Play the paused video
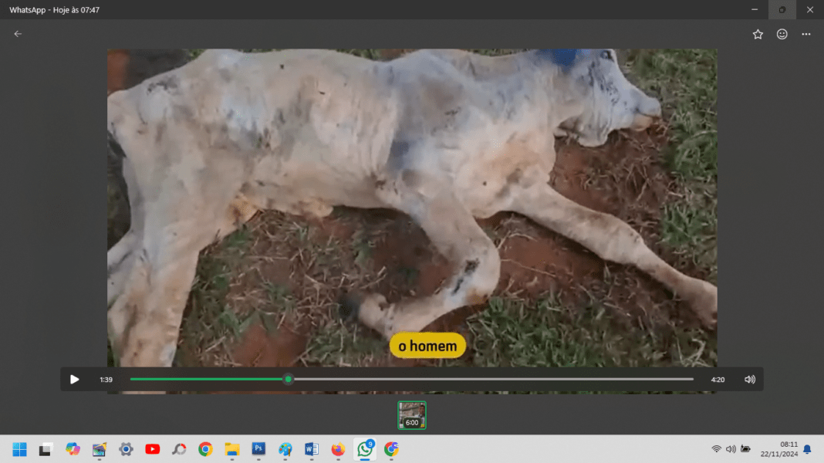Viewport: 824px width, 463px height. point(75,379)
